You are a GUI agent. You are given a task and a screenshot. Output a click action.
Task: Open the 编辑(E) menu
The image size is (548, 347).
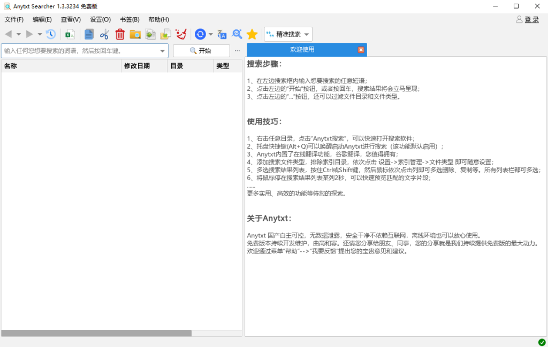(x=42, y=20)
